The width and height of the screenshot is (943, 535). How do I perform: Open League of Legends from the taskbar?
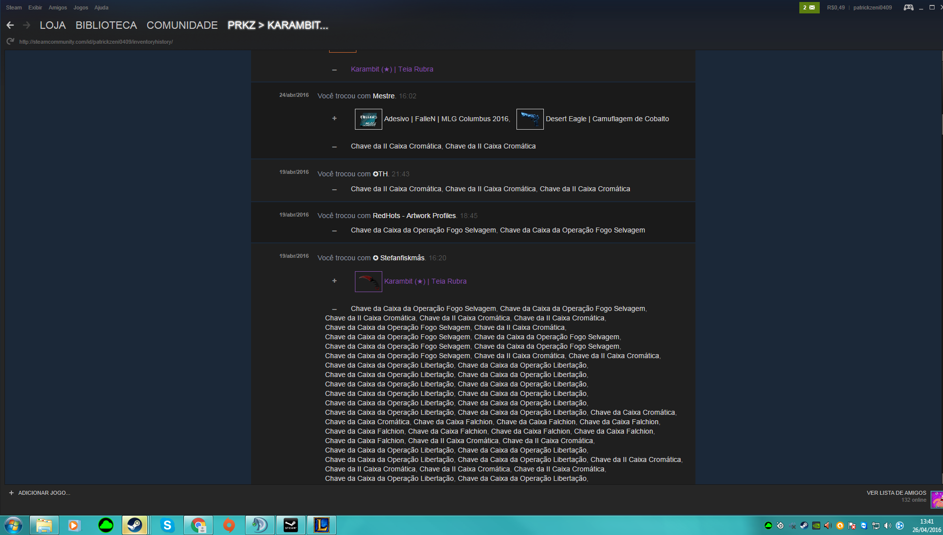(322, 525)
